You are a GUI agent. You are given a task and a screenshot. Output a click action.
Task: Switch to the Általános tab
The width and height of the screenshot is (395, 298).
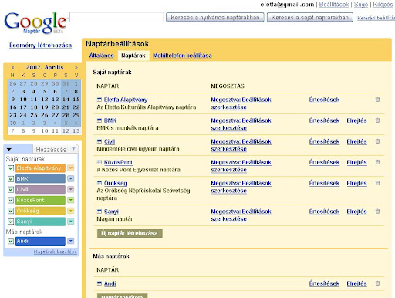point(102,56)
